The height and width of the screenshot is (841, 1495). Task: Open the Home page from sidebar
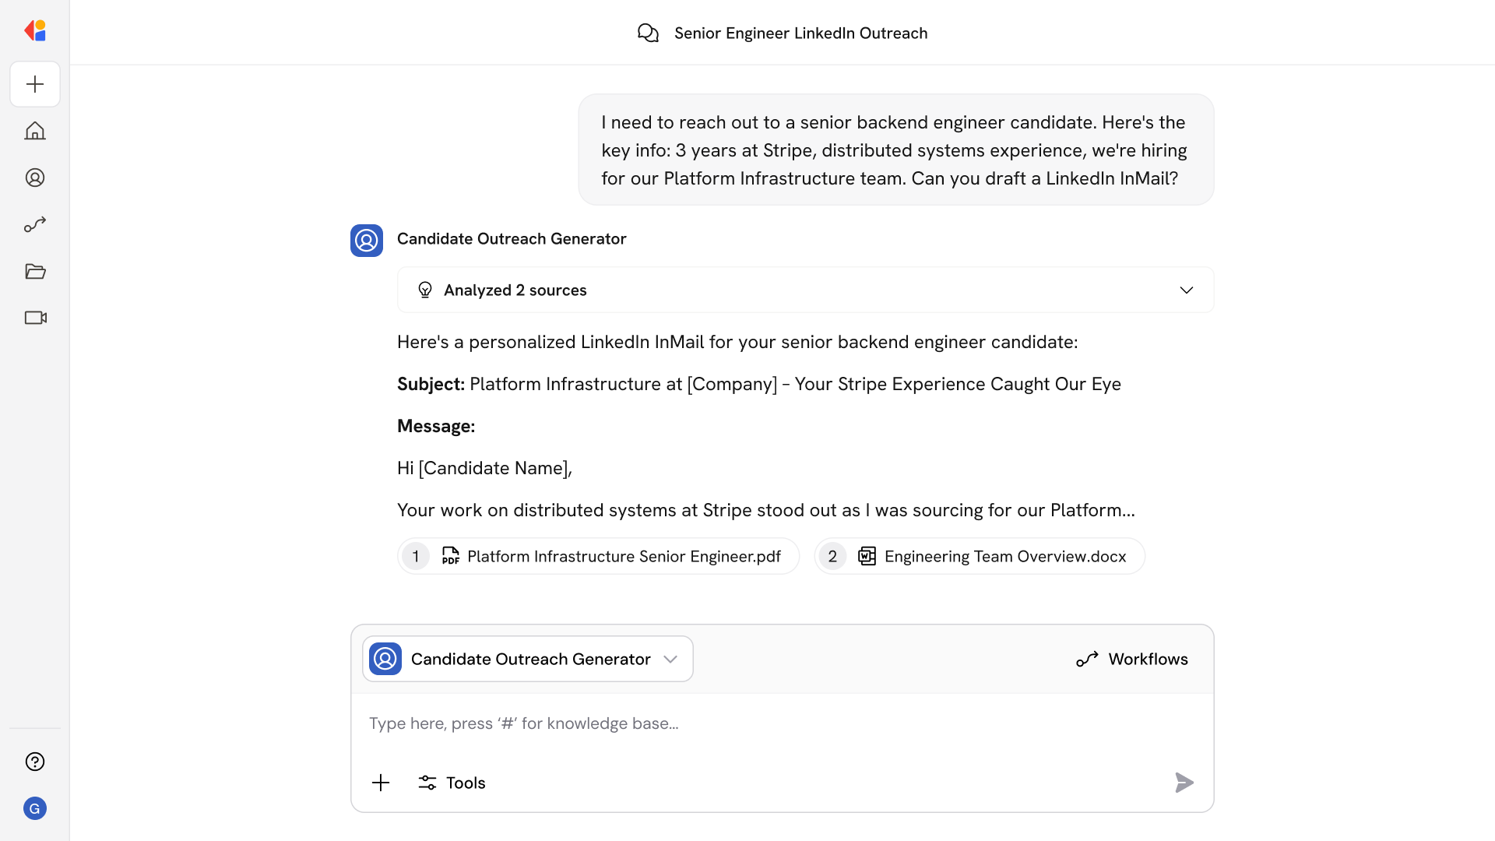point(35,131)
